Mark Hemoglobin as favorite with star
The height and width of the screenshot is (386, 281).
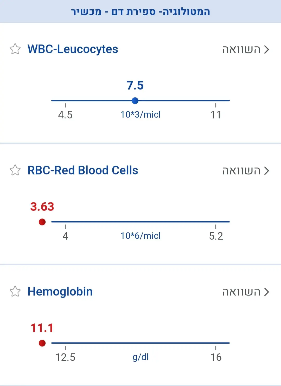[15, 292]
